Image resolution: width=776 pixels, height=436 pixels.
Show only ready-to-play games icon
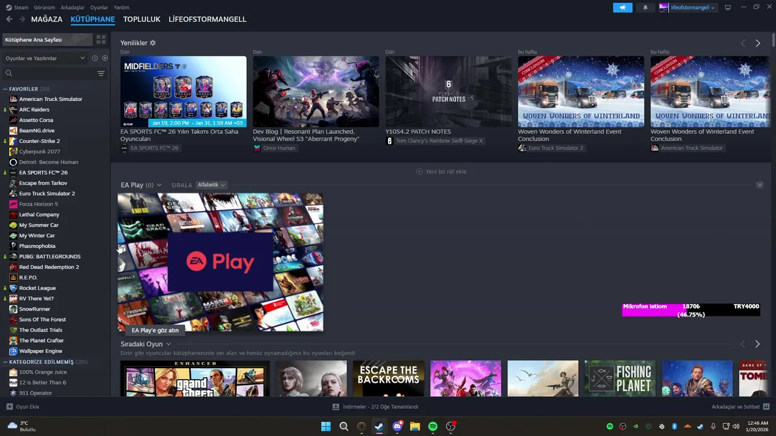tap(105, 58)
